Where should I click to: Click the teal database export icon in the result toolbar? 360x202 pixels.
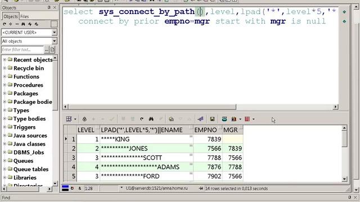224,119
